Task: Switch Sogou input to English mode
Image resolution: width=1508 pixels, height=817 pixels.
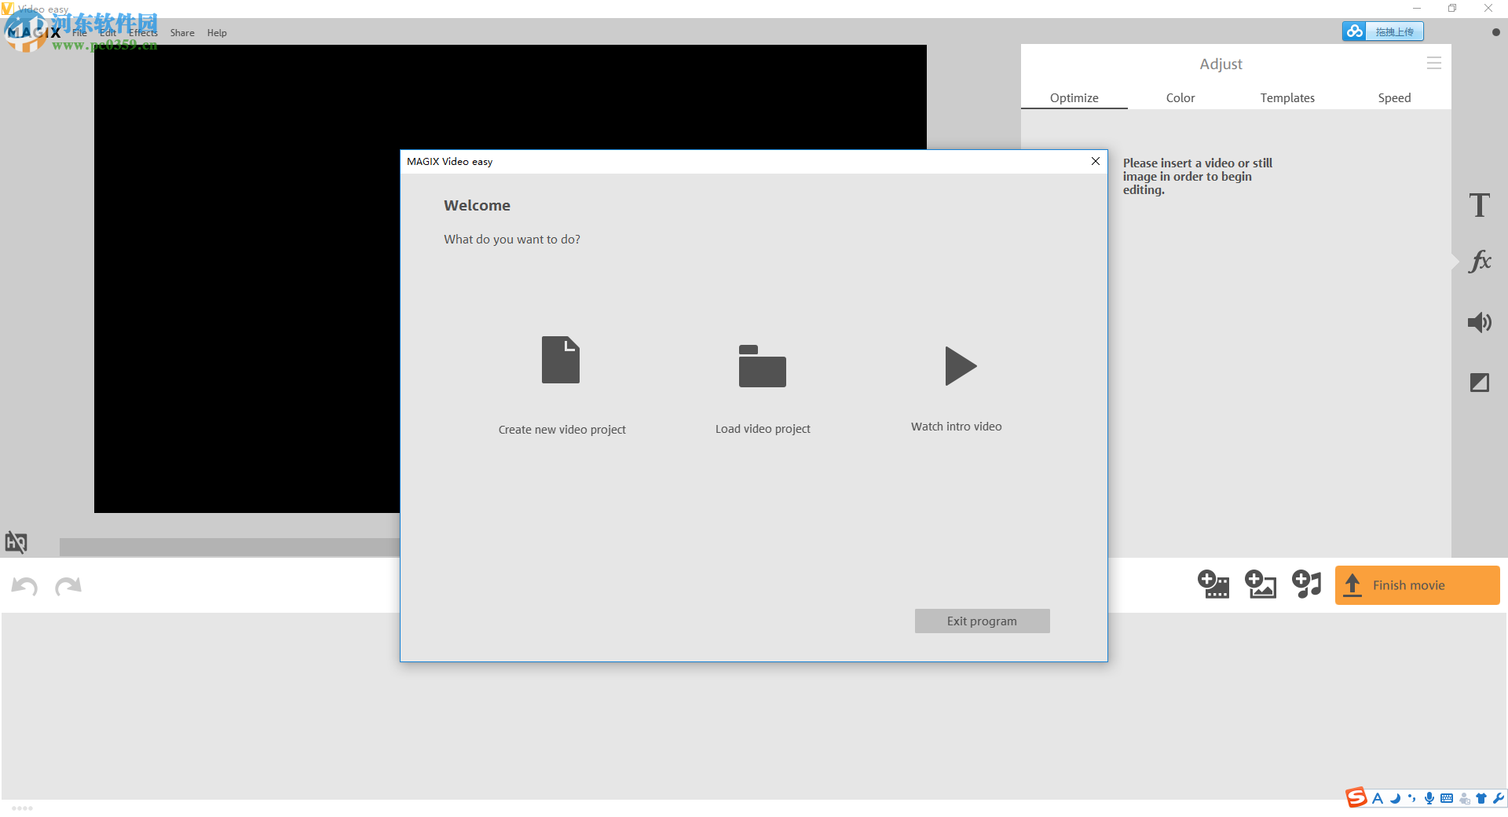Action: (x=1377, y=797)
